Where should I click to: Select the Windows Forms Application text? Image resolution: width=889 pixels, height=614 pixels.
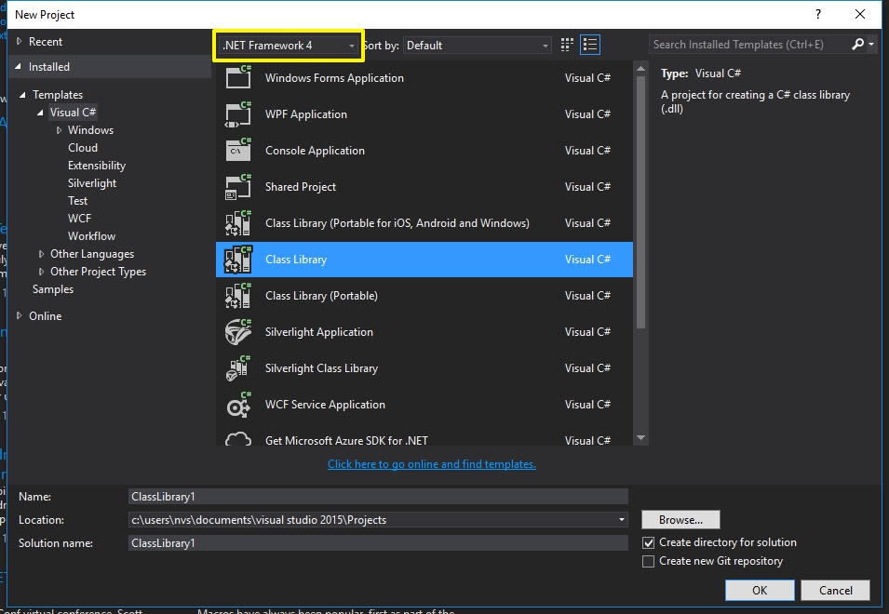334,78
